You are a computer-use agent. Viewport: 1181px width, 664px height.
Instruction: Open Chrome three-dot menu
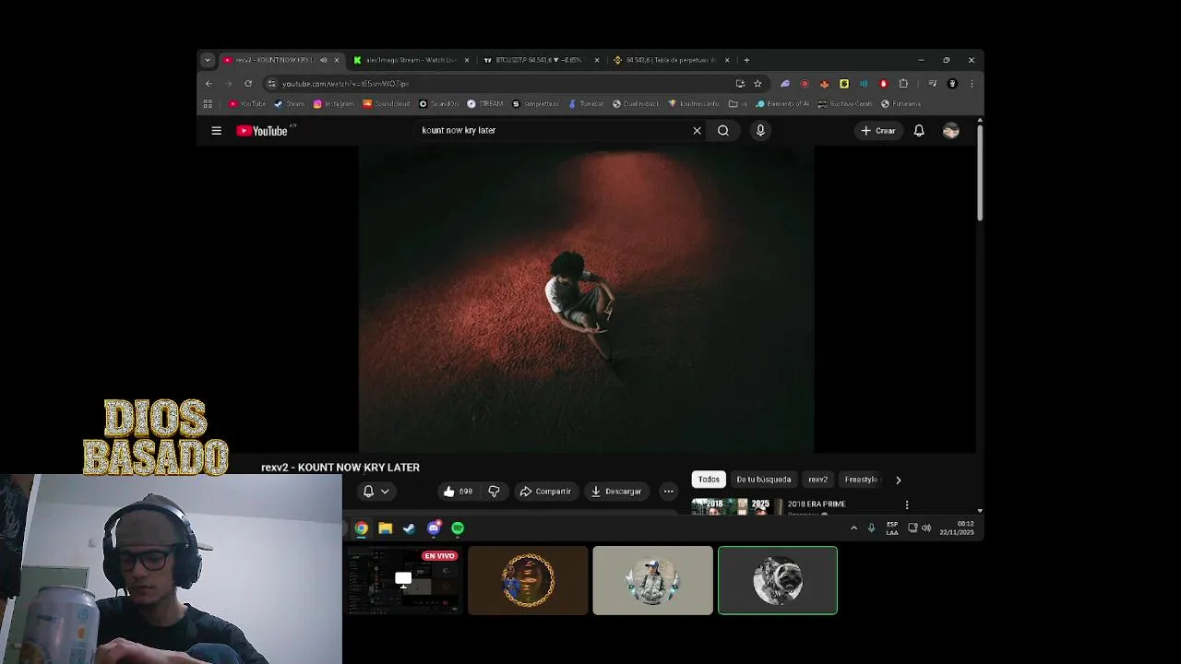[972, 83]
